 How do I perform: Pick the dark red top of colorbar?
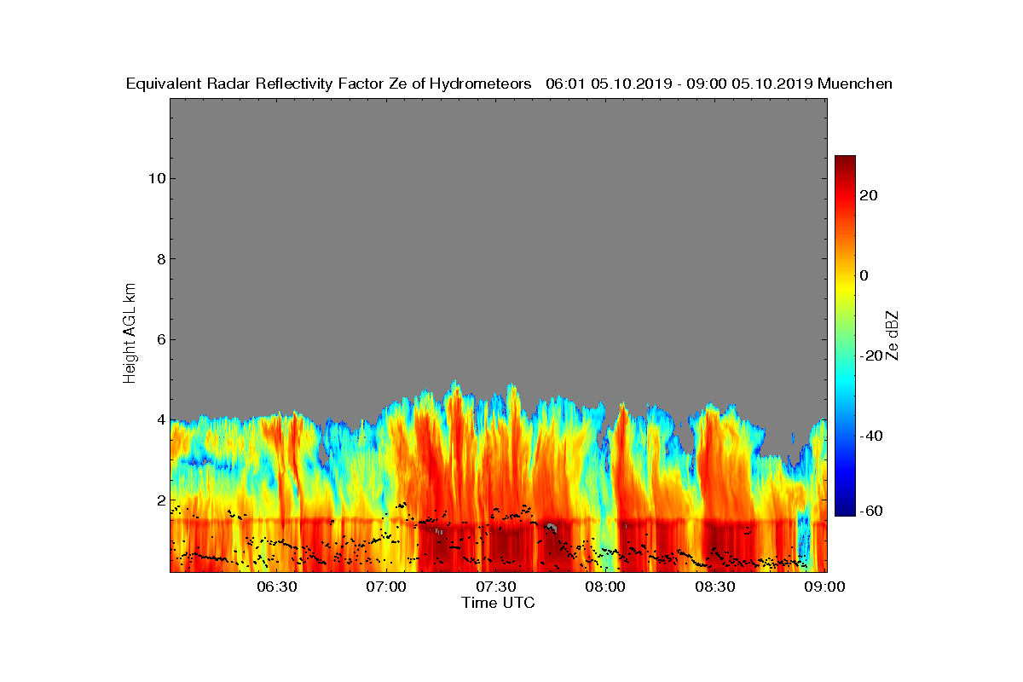tap(845, 160)
